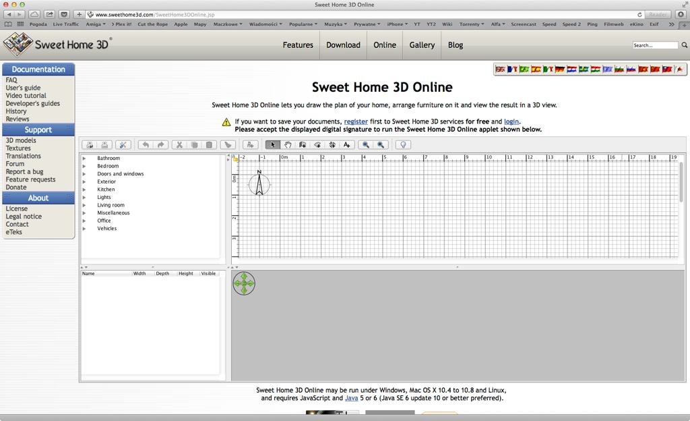690x421 pixels.
Task: Expand the Kitchen category arrow
Action: coord(84,190)
